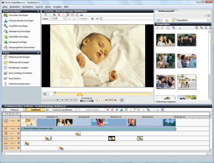
Task: Collapse the Extras panel section
Action: pyautogui.click(x=39, y=52)
